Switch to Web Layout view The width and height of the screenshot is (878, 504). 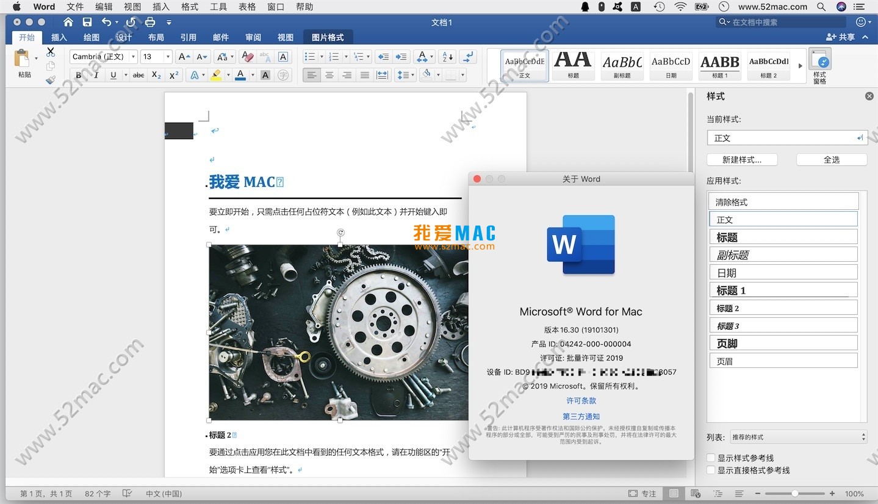(696, 494)
